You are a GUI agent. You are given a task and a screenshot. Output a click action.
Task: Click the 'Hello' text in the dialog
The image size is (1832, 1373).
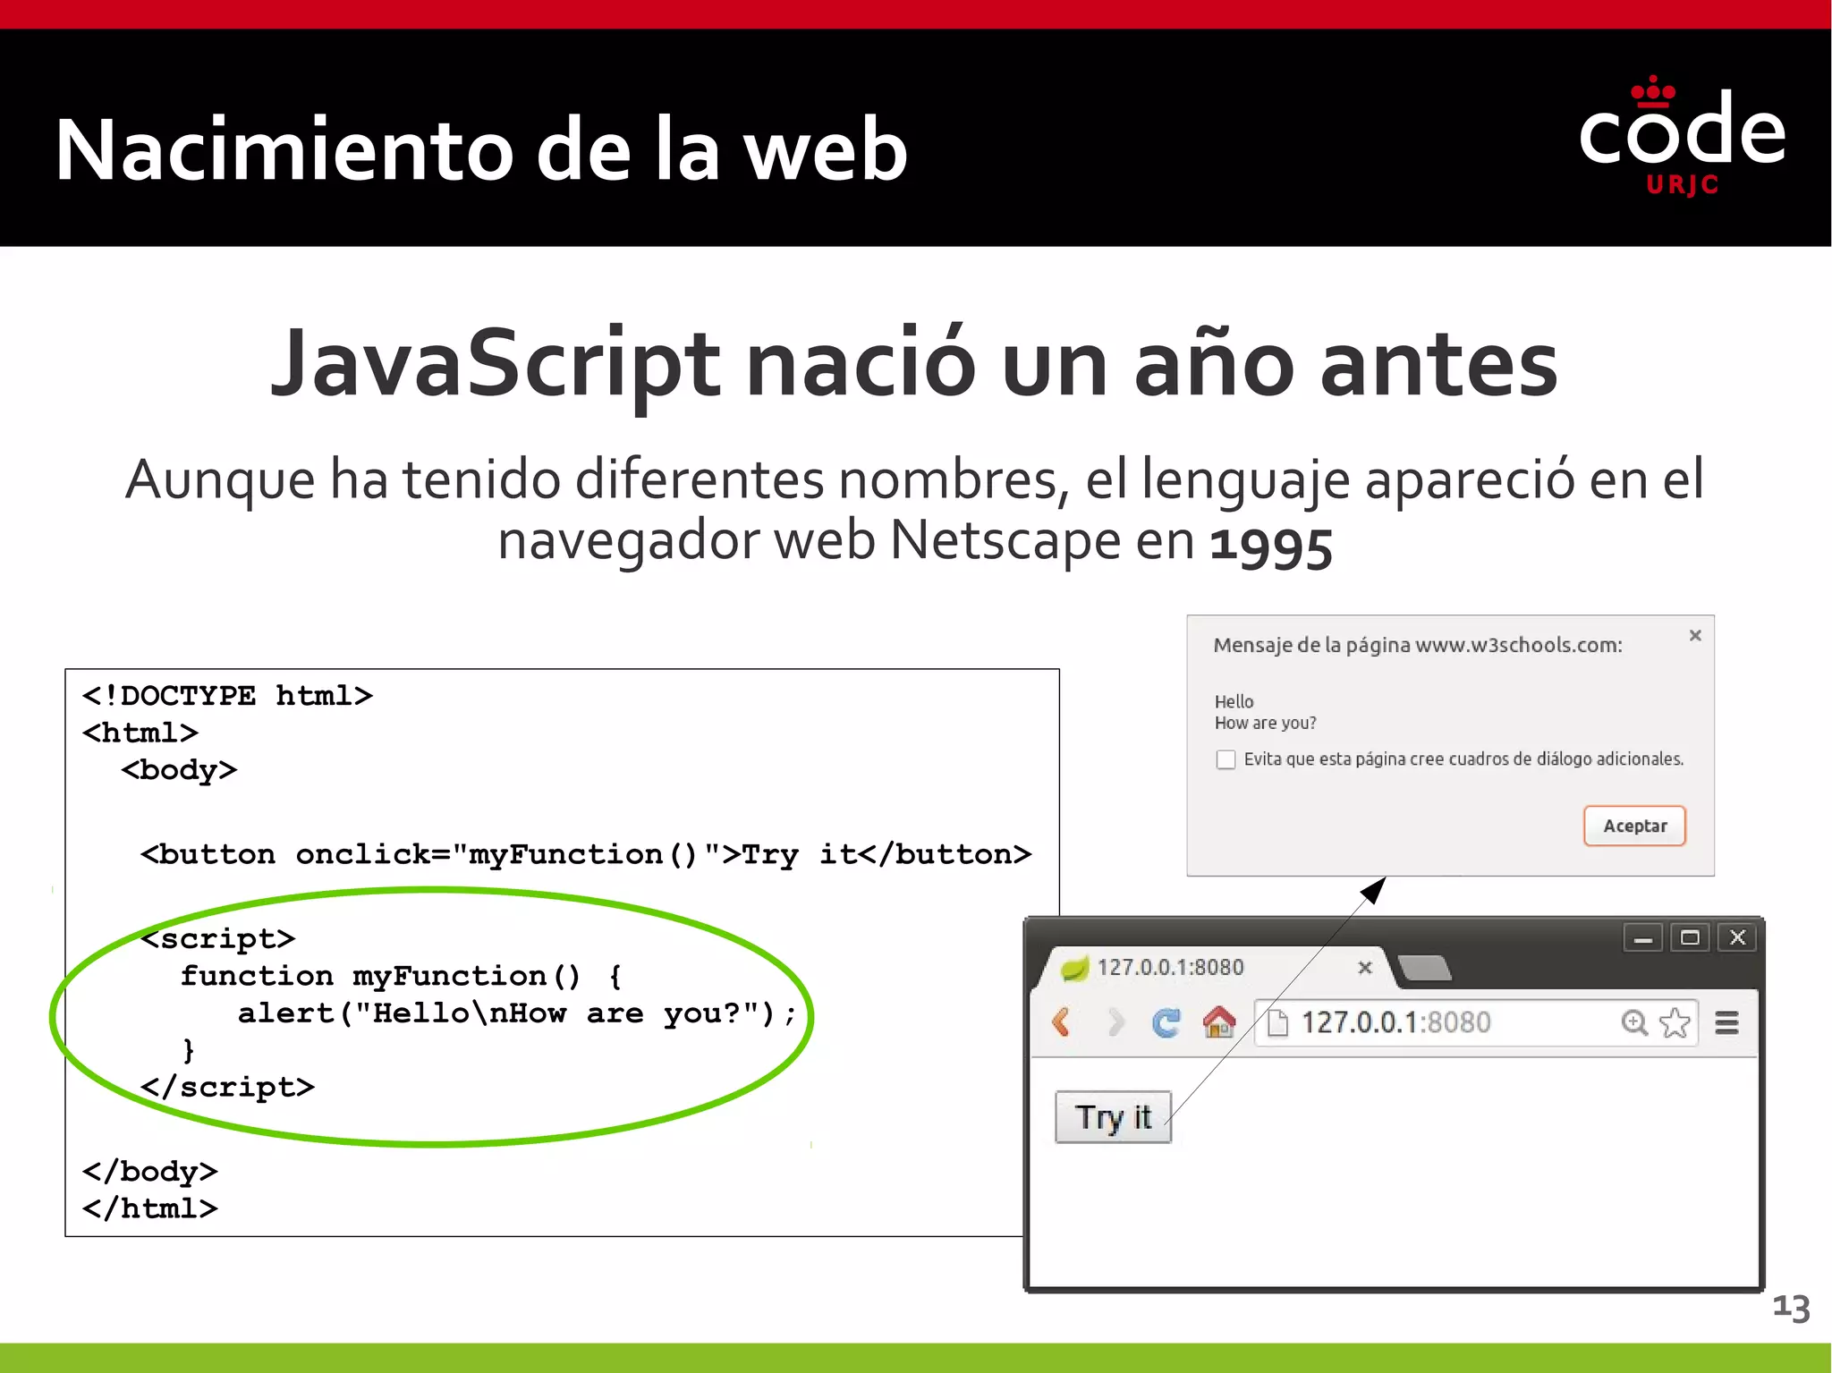pyautogui.click(x=1234, y=702)
